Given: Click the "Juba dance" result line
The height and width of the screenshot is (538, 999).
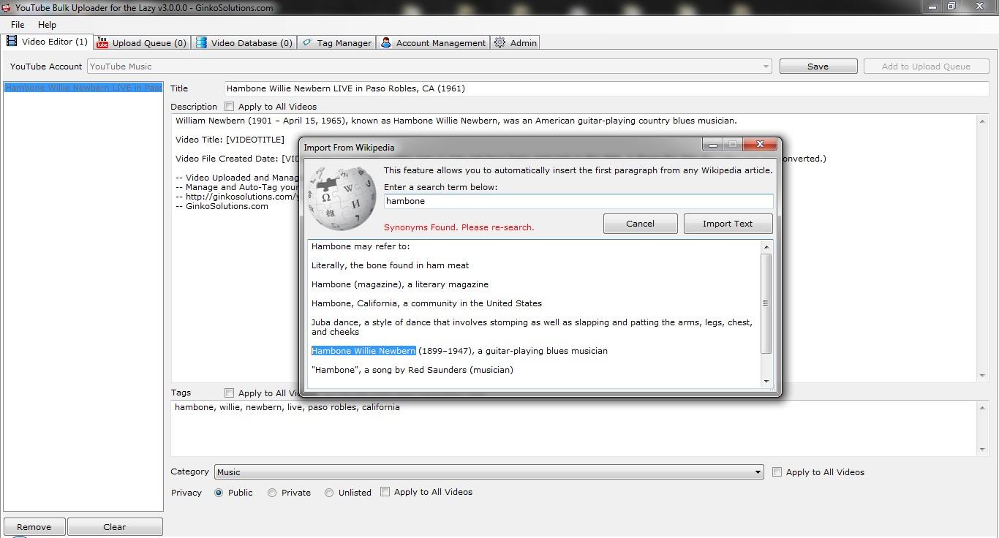Looking at the screenshot, I should click(532, 327).
